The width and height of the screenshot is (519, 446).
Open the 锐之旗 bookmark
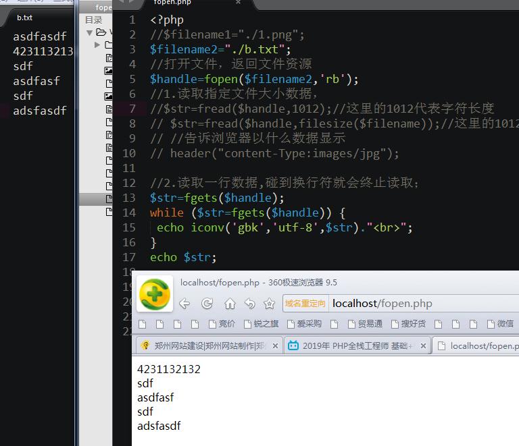click(x=261, y=324)
